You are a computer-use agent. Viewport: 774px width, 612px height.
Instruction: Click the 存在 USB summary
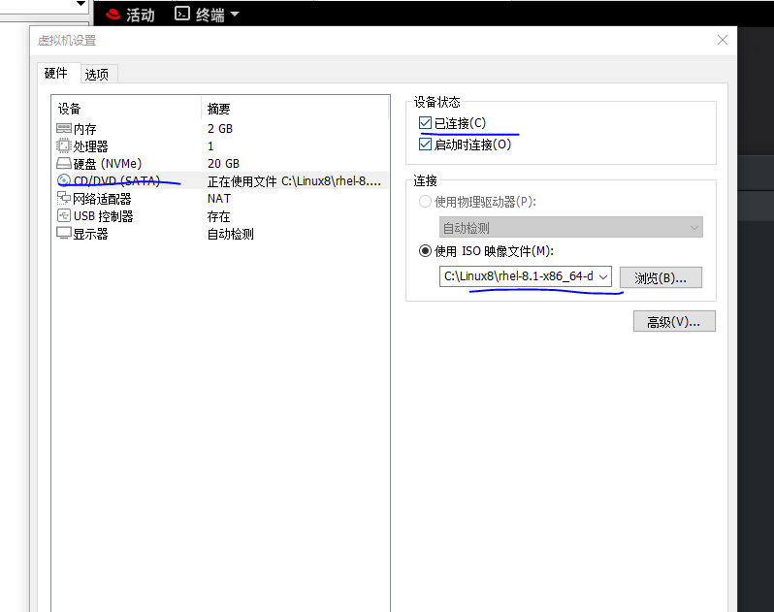[218, 216]
